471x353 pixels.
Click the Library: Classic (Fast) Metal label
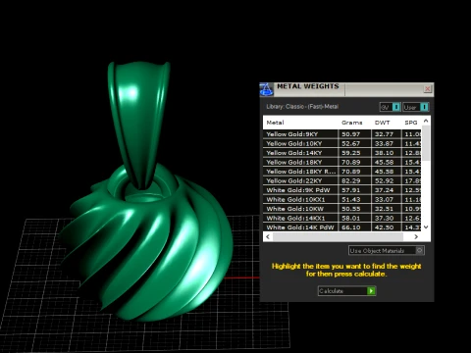click(302, 107)
